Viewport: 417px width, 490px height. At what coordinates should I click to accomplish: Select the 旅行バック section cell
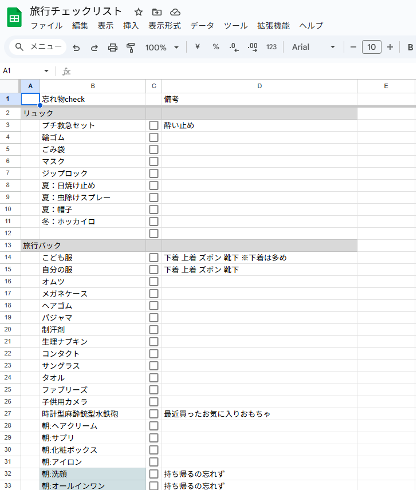coord(30,246)
